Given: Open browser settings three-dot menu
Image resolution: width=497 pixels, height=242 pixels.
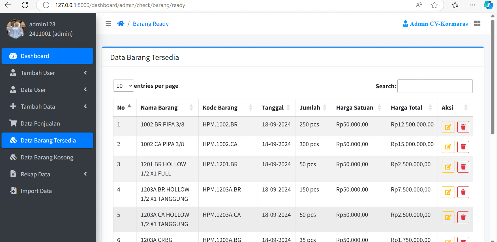Looking at the screenshot, I should tap(472, 5).
